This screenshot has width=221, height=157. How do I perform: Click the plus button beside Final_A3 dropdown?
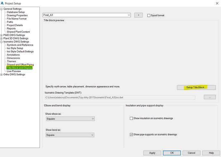click(x=138, y=15)
